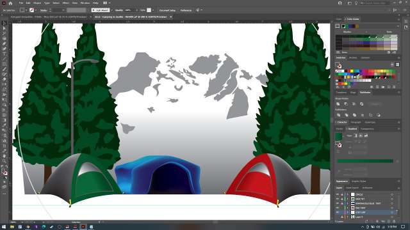
Task: Open the Edit menu
Action: (28, 3)
